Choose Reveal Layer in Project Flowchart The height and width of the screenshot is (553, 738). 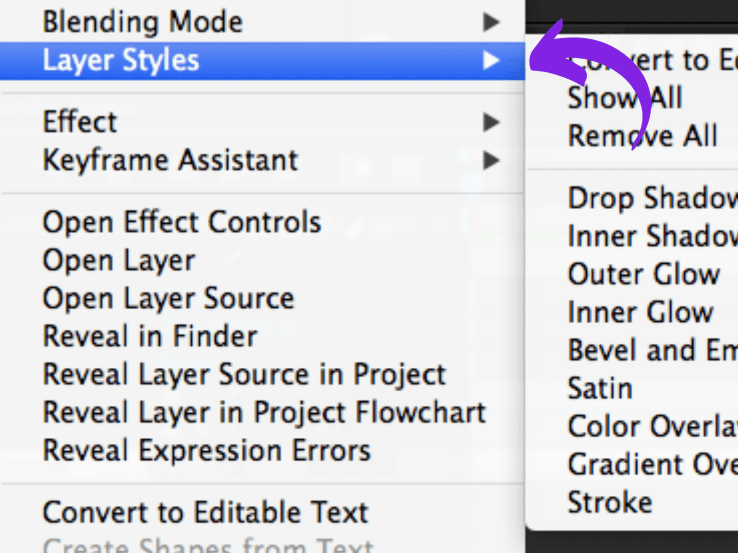(x=263, y=412)
